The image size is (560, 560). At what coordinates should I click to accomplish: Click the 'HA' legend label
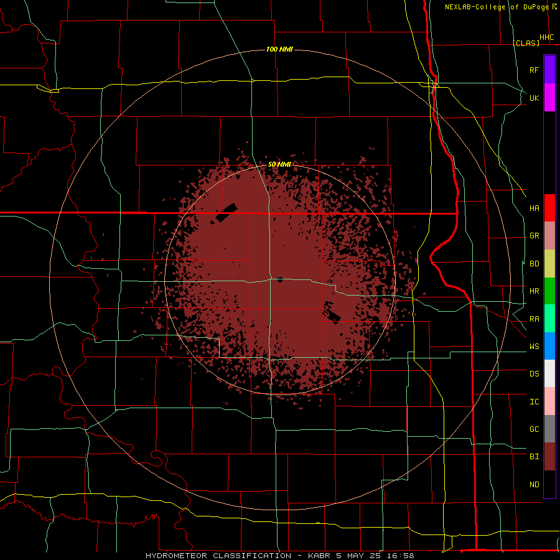point(534,208)
